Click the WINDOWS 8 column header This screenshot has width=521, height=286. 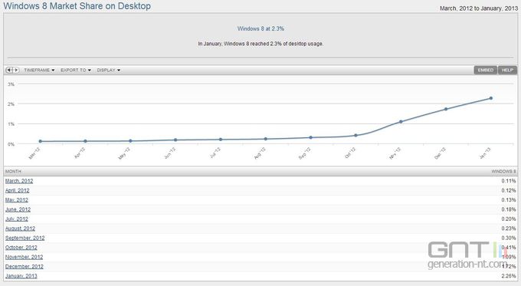(x=503, y=171)
